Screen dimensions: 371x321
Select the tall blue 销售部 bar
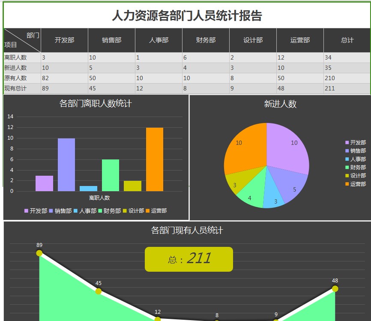66,165
